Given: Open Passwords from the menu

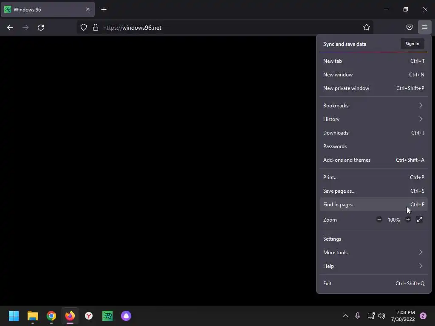Looking at the screenshot, I should (374, 146).
